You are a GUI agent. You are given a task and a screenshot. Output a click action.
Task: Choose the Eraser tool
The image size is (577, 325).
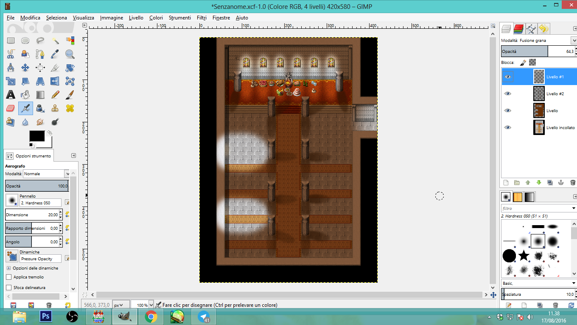point(11,108)
